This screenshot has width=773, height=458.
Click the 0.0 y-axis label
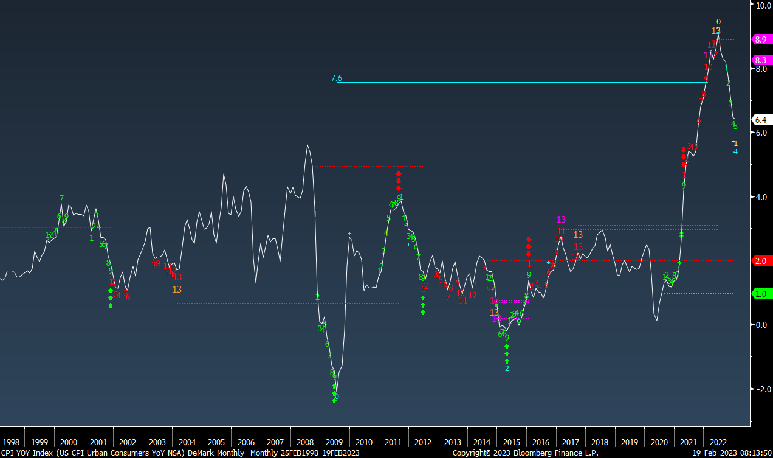[x=762, y=324]
